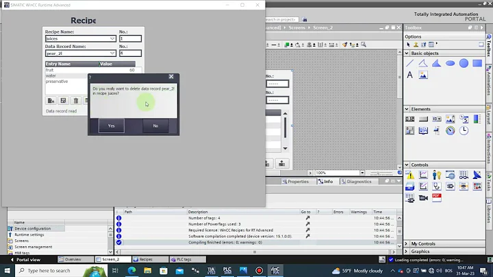This screenshot has width=493, height=277.
Task: Select the Line basic object
Action: point(409,63)
